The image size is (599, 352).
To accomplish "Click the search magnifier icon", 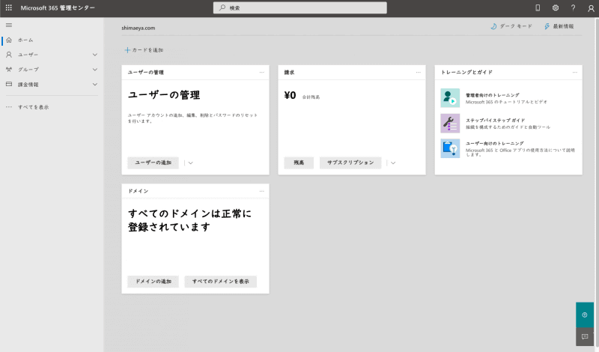I will tap(222, 7).
